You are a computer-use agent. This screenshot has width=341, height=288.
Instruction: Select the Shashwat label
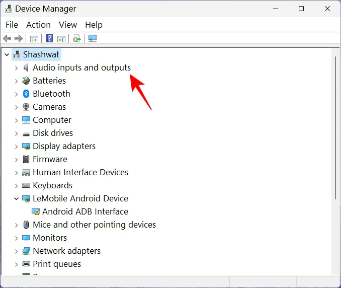41,54
